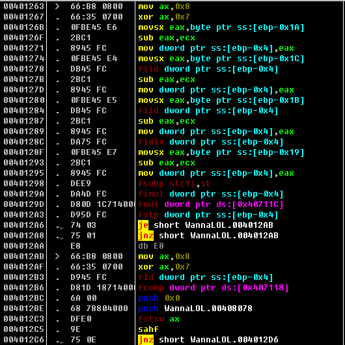Image resolution: width=345 pixels, height=345 pixels.
Task: Select the 'fld dword ptr ss:[ebp-0x4]' instruction
Action: (206, 277)
